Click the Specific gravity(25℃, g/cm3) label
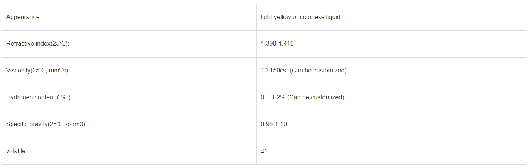 click(46, 124)
